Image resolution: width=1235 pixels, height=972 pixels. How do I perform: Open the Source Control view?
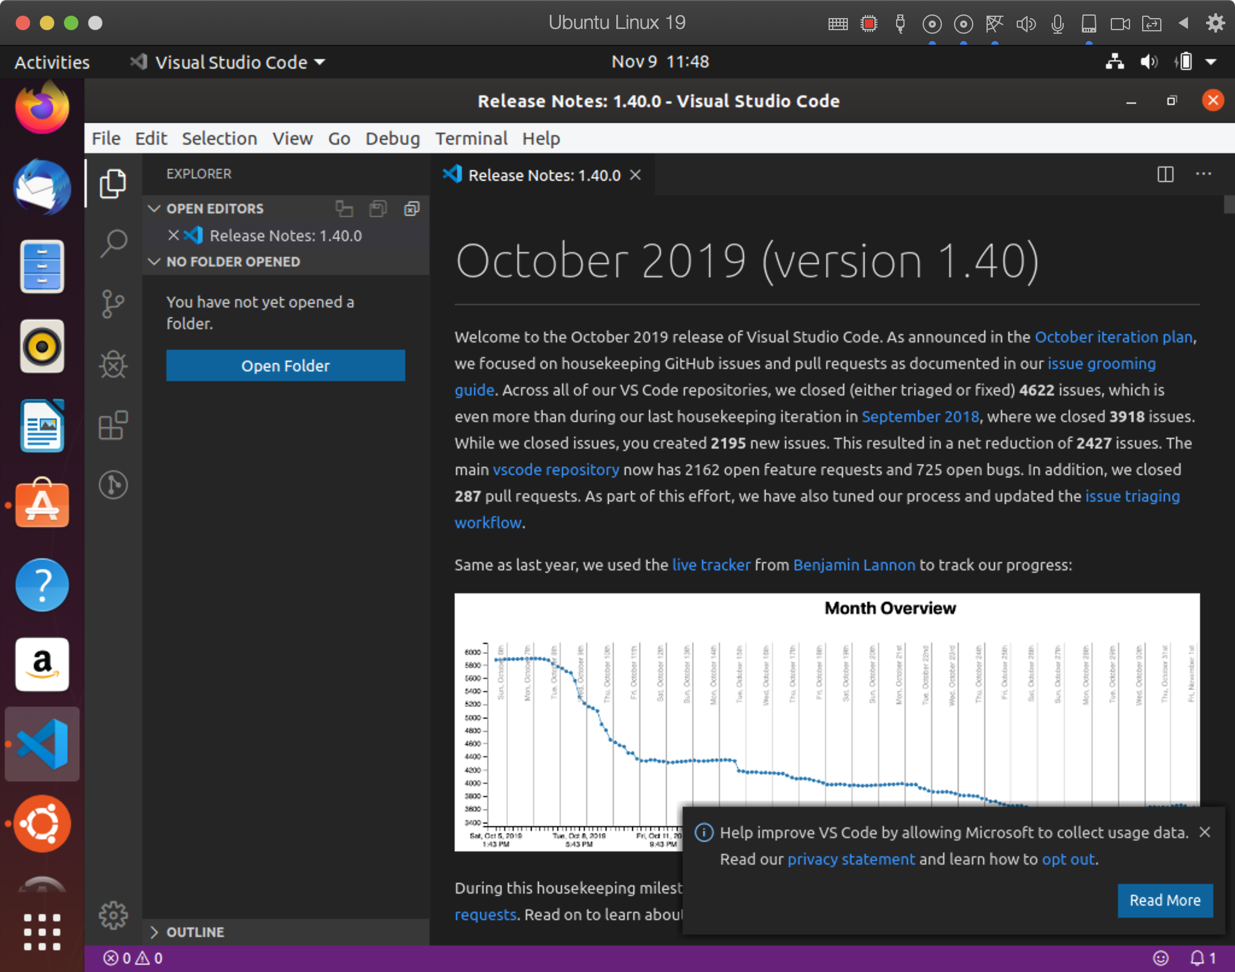click(x=113, y=305)
